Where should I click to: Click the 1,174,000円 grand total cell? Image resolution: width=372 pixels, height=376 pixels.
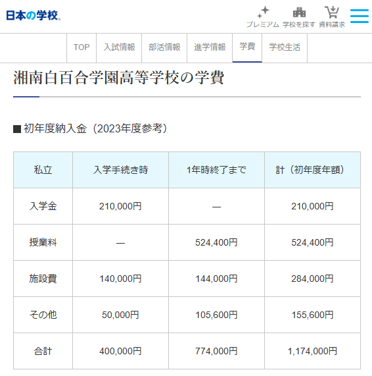coord(312,351)
